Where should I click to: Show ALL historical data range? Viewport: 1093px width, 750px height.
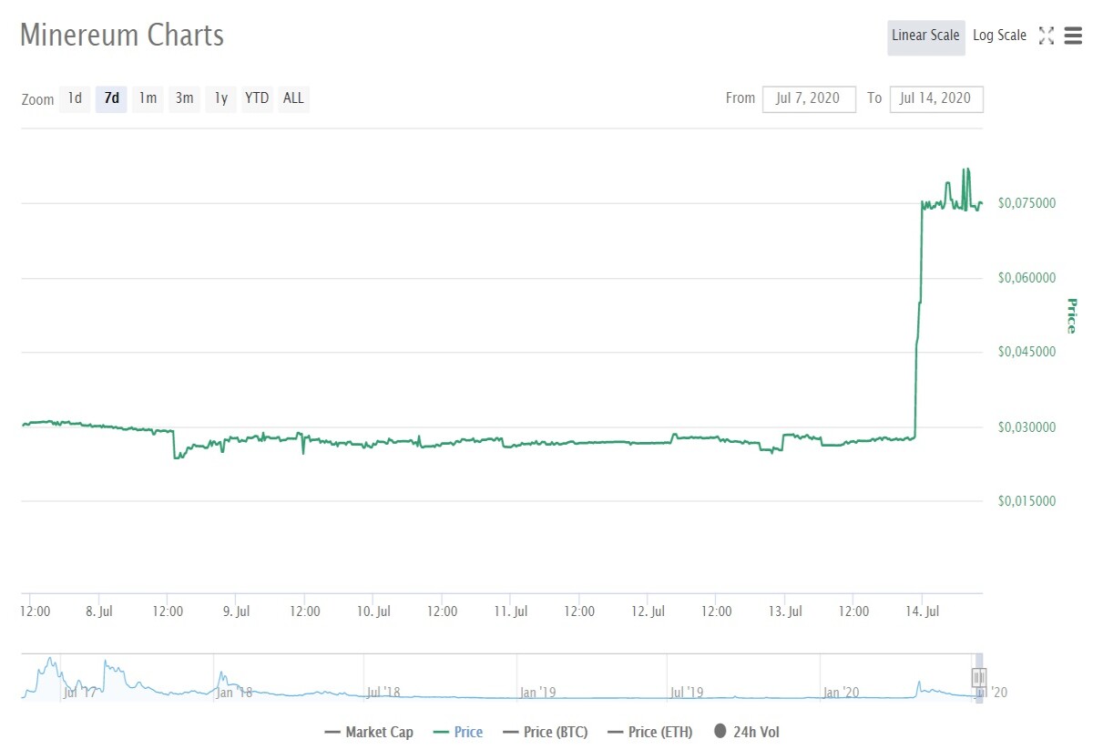[x=293, y=98]
